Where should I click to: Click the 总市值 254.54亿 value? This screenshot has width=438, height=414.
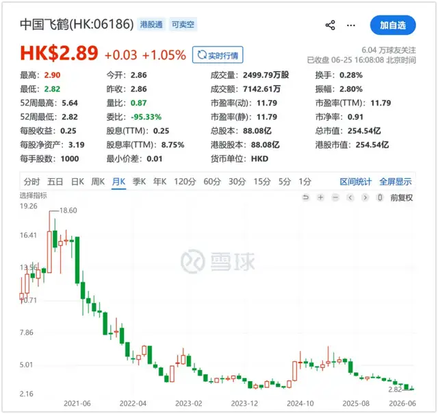(364, 131)
